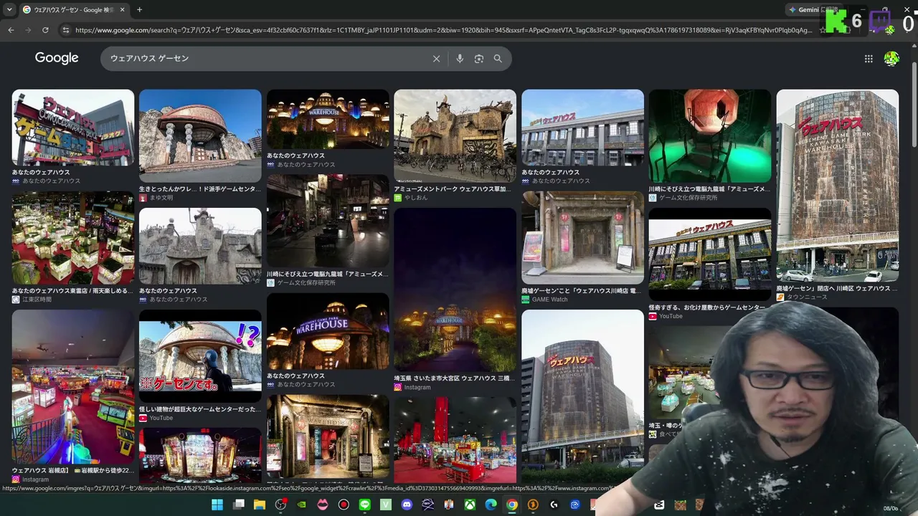
Task: Reload the current page
Action: [45, 30]
